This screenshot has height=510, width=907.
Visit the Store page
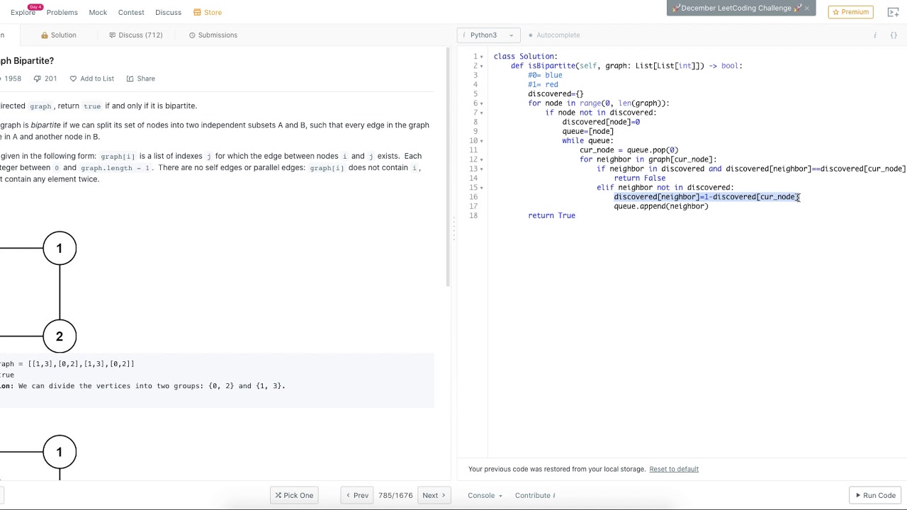[x=208, y=12]
